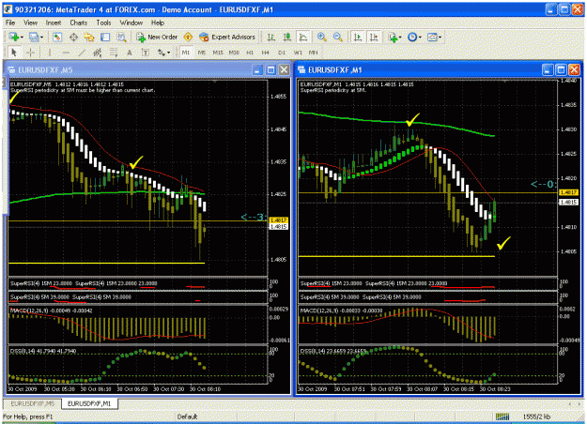Expand the Arrows objects dropdown arrow
587x424 pixels.
click(169, 53)
